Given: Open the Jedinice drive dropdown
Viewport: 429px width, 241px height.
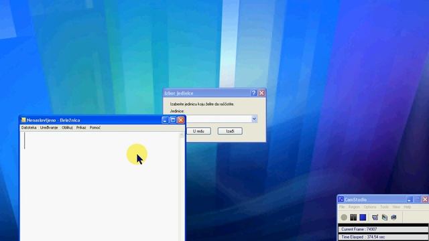Looking at the screenshot, I should click(x=254, y=118).
